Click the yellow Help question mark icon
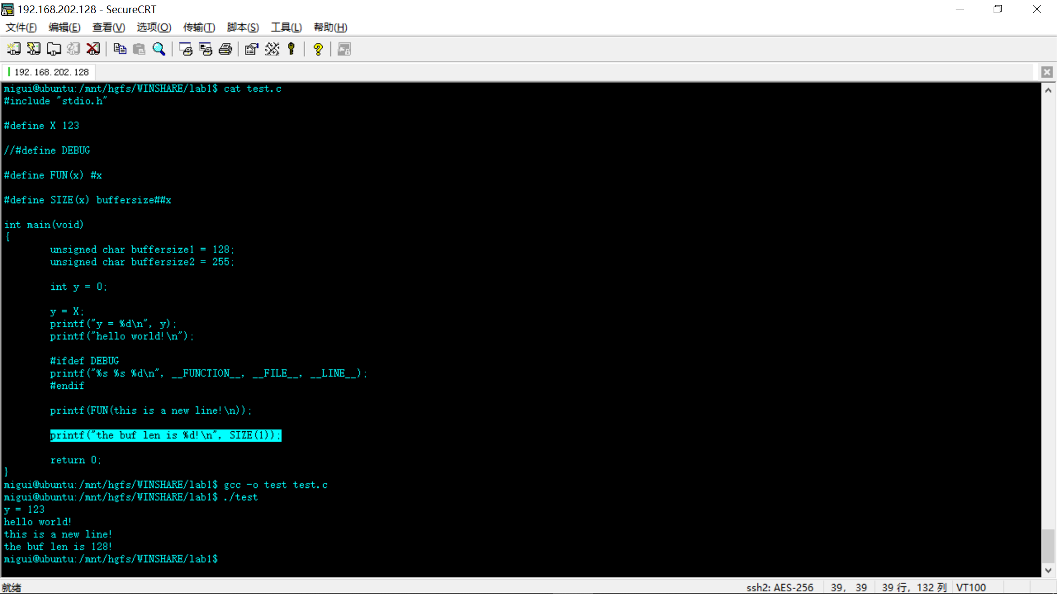 tap(318, 49)
